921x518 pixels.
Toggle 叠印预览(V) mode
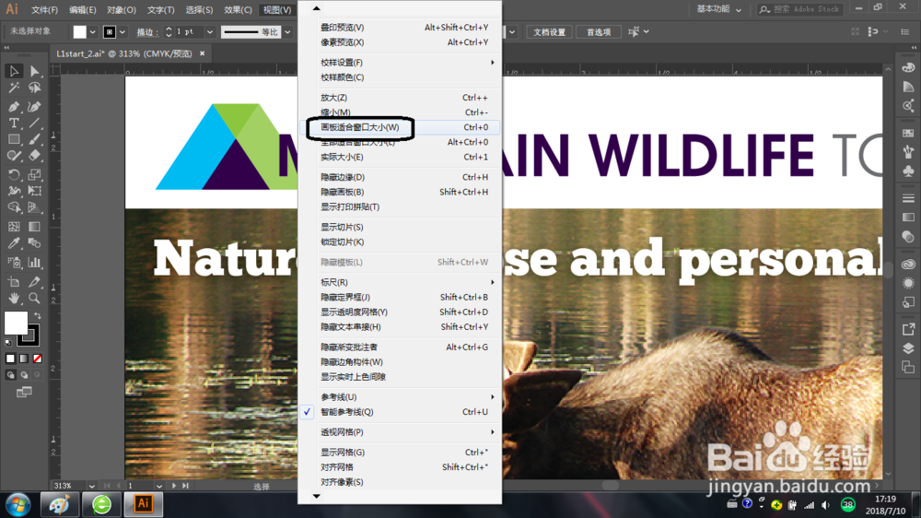coord(400,27)
